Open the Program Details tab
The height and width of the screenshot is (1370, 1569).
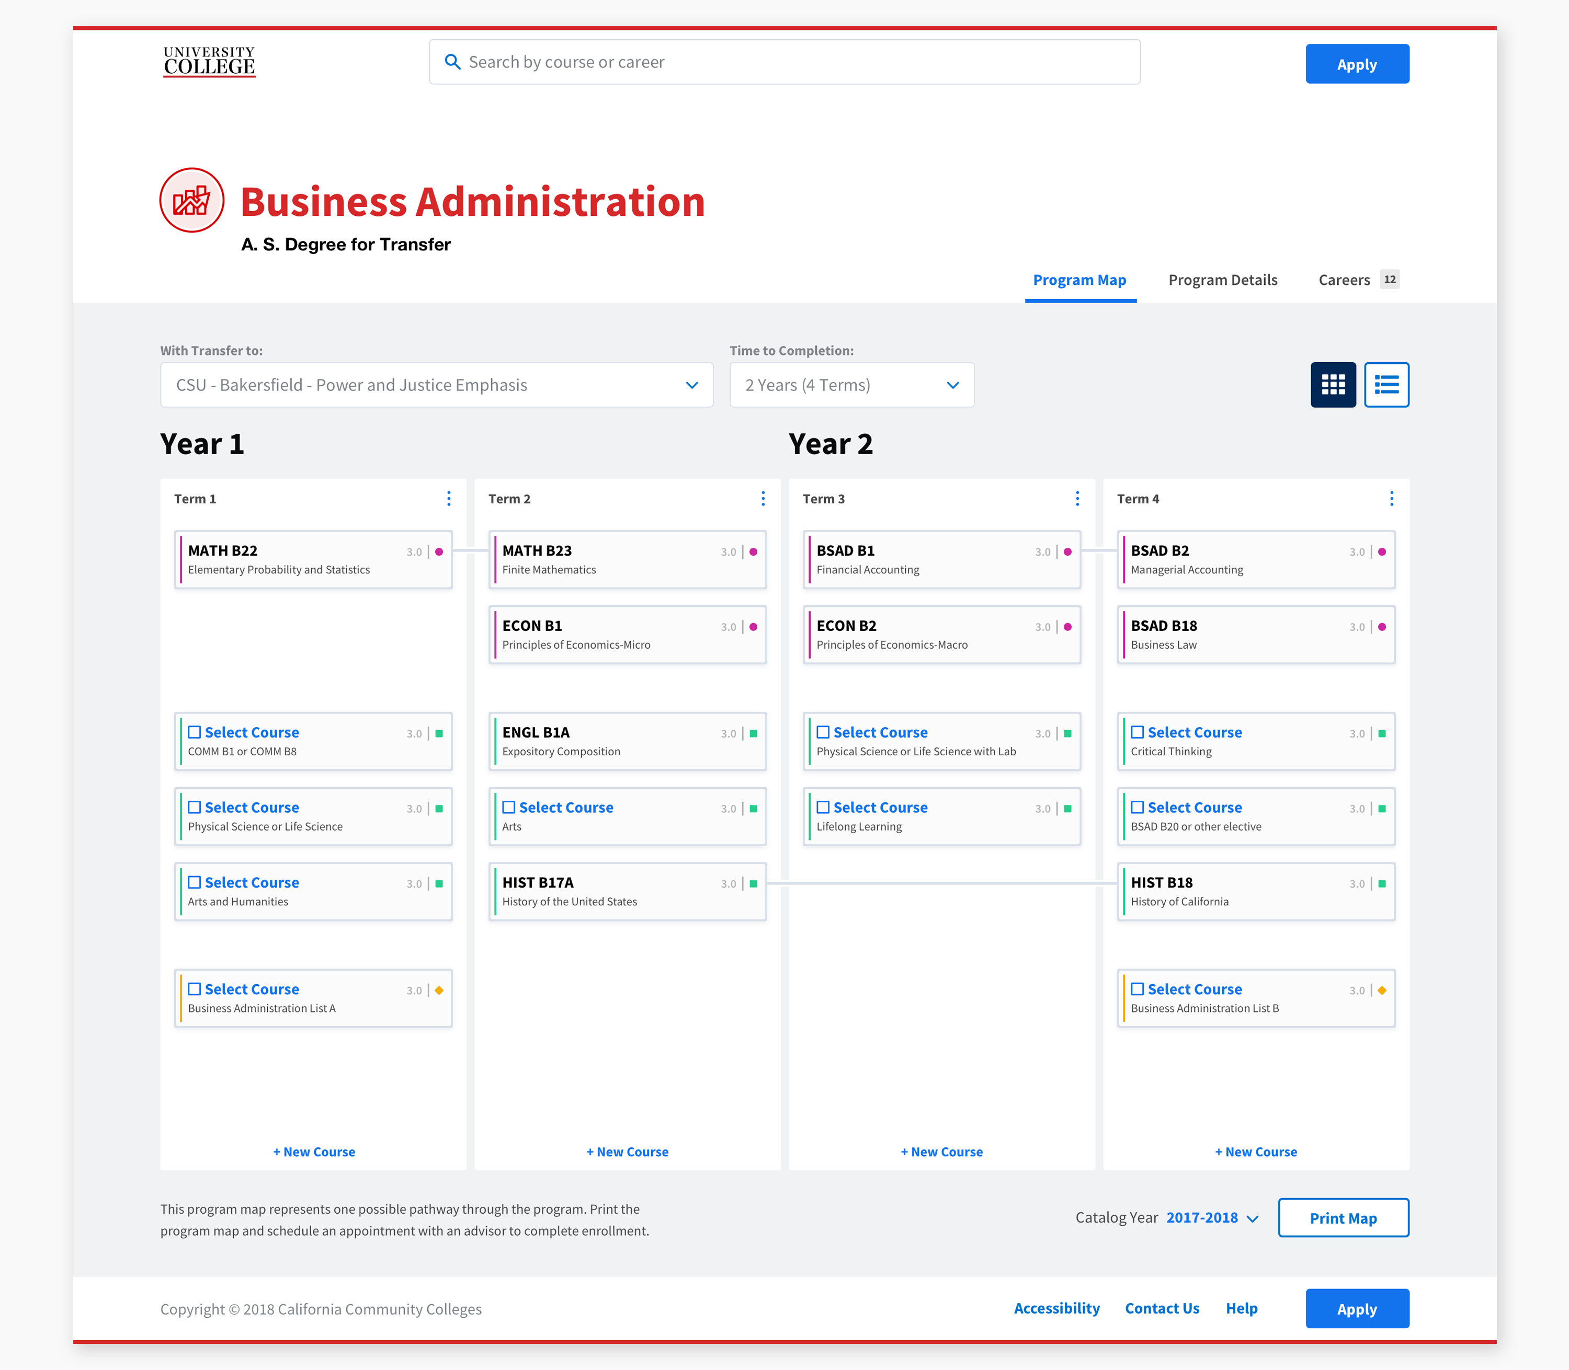coord(1222,280)
